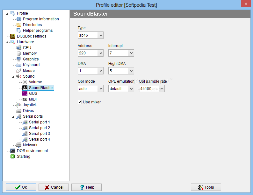Click the Graphics monitor icon

pyautogui.click(x=19, y=59)
